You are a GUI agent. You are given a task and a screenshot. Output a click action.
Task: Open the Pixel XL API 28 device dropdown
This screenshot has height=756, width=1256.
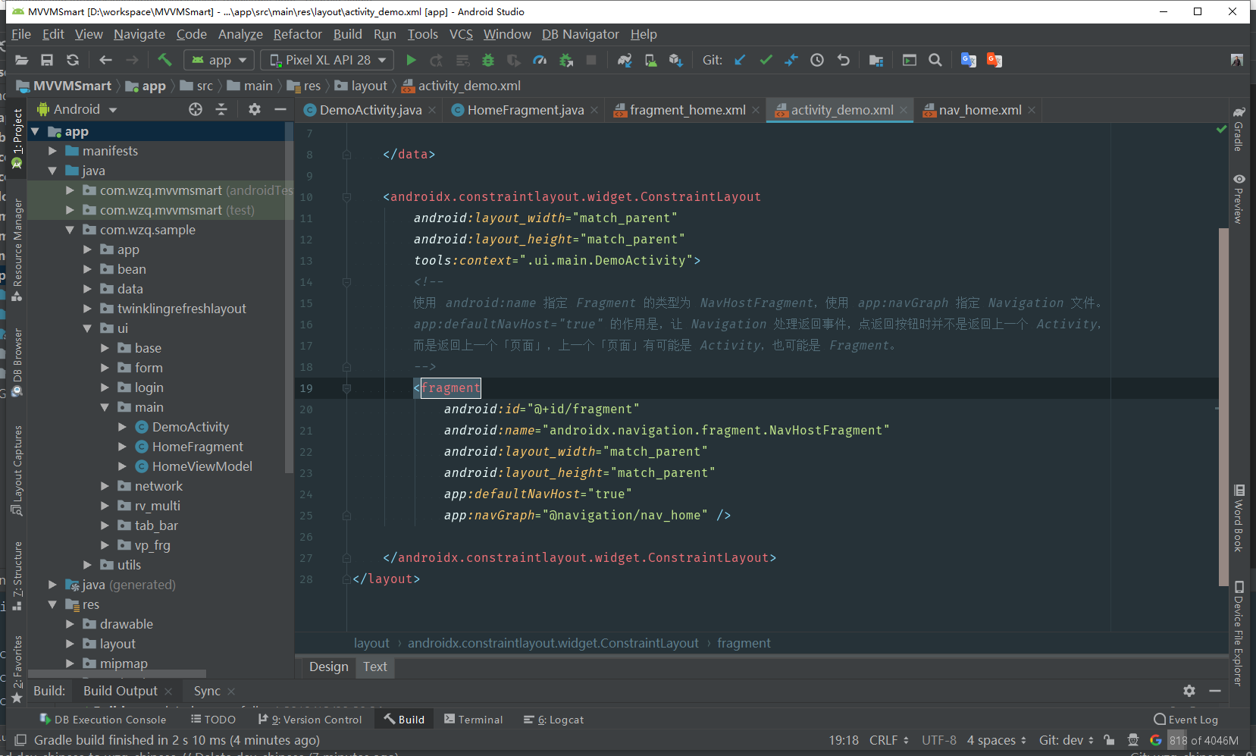tap(327, 61)
